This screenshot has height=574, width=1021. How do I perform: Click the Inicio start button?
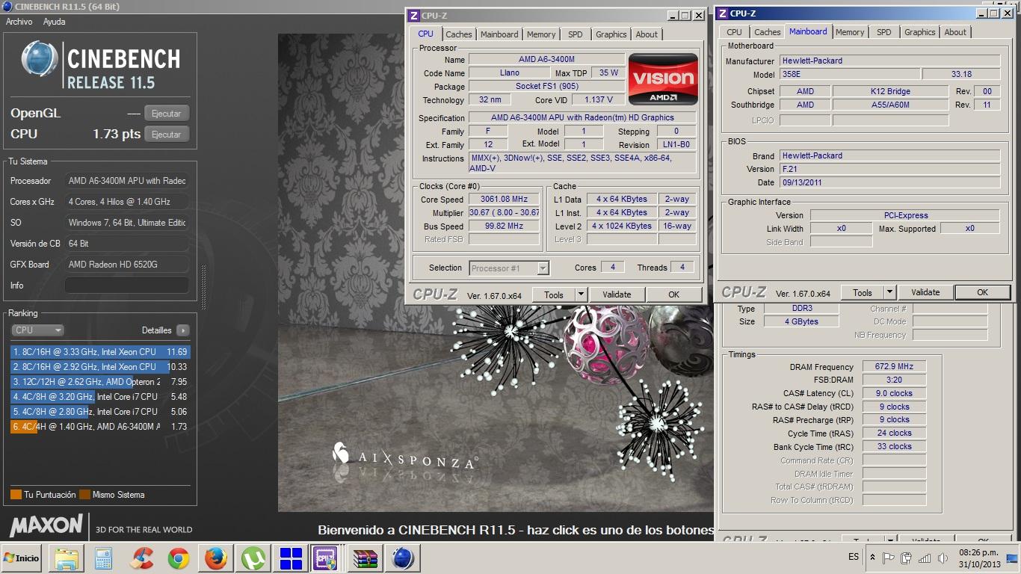click(x=22, y=558)
